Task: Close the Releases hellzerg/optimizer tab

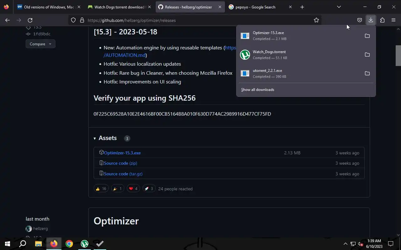Action: point(220,7)
